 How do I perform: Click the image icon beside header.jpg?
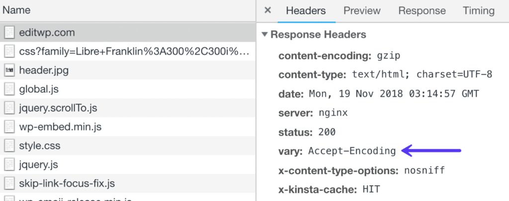[x=9, y=70]
